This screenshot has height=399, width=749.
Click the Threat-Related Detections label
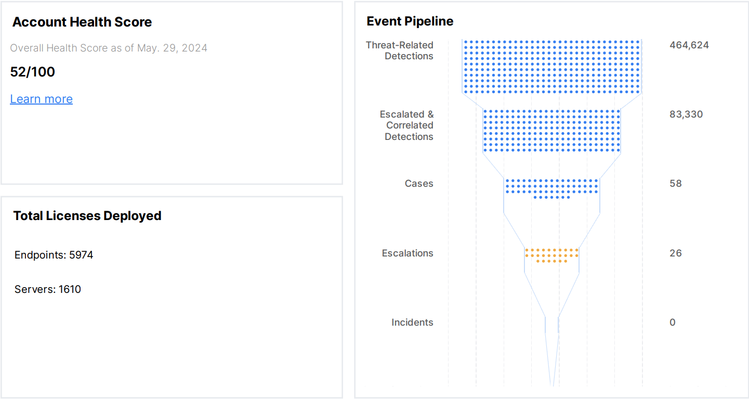point(400,50)
